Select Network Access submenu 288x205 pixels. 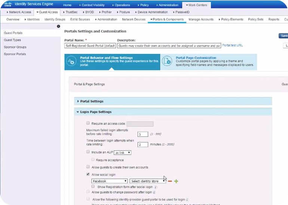(19, 12)
